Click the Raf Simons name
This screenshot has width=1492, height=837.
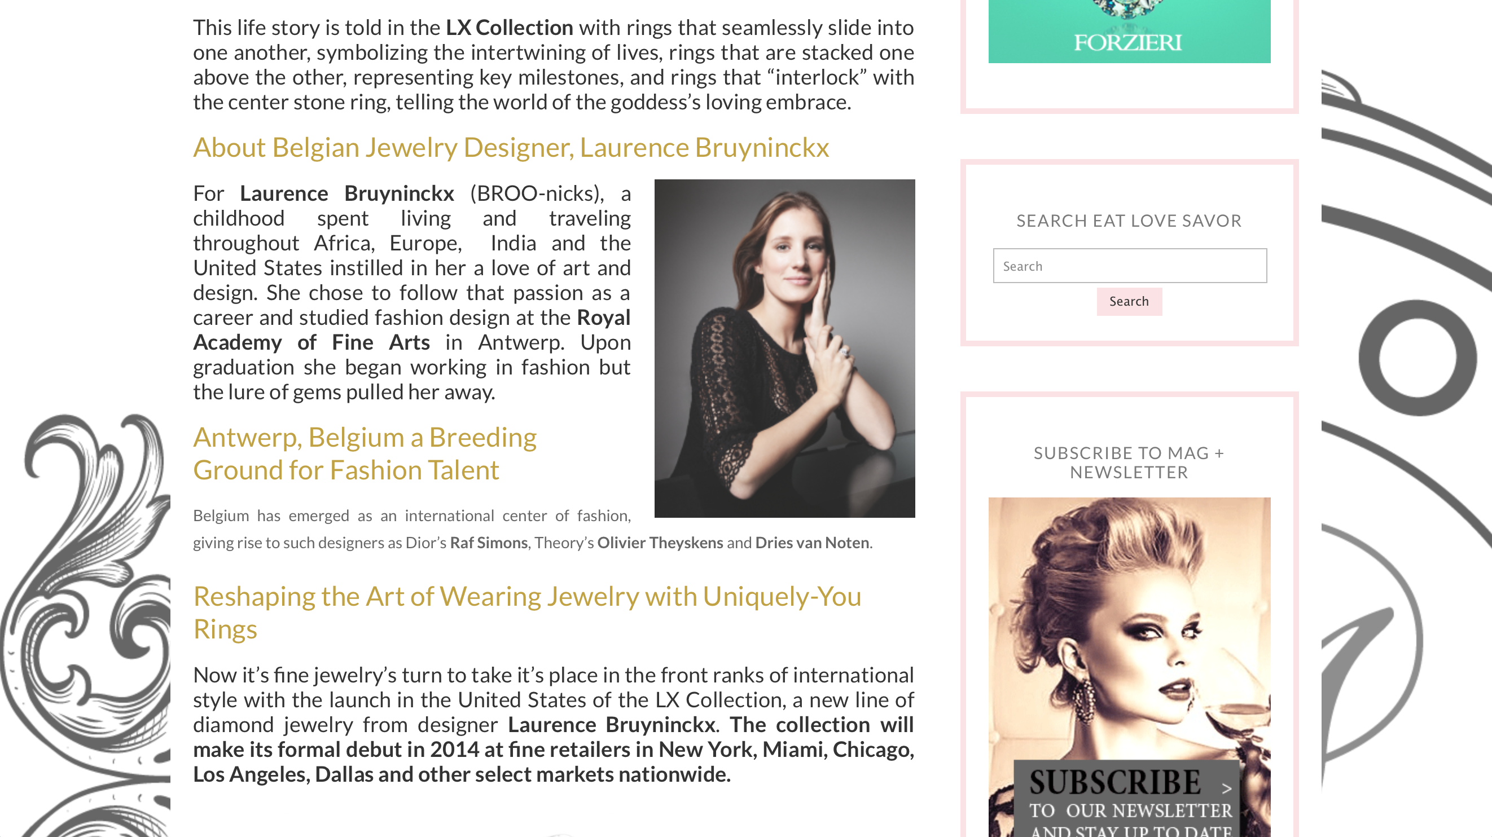(x=488, y=543)
